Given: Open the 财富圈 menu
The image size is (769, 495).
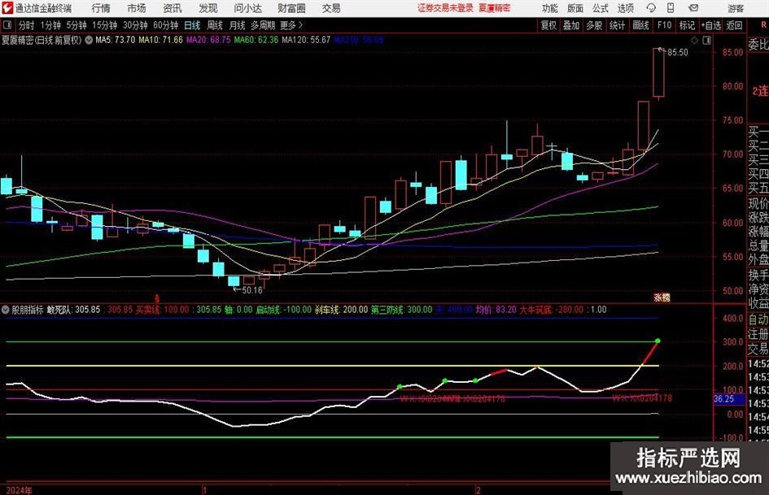Looking at the screenshot, I should point(291,8).
